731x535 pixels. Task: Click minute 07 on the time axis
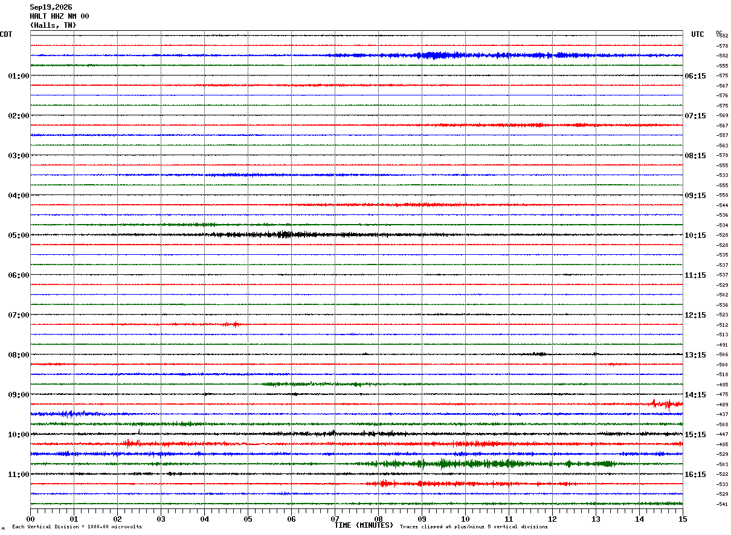coord(335,519)
